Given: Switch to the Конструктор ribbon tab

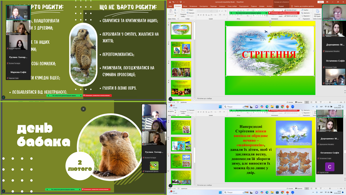Looking at the screenshot, I should point(204,6).
